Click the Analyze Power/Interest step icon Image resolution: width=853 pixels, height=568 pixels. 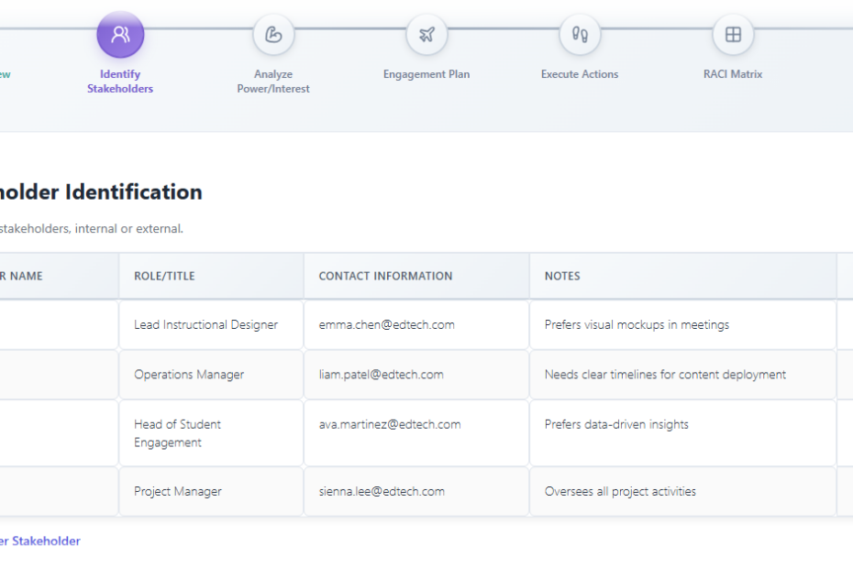click(273, 35)
